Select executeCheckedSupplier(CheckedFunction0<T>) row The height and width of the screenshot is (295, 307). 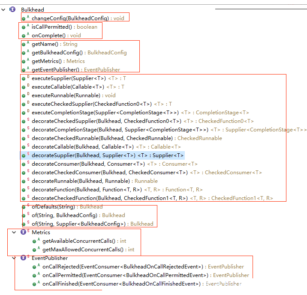[102, 104]
